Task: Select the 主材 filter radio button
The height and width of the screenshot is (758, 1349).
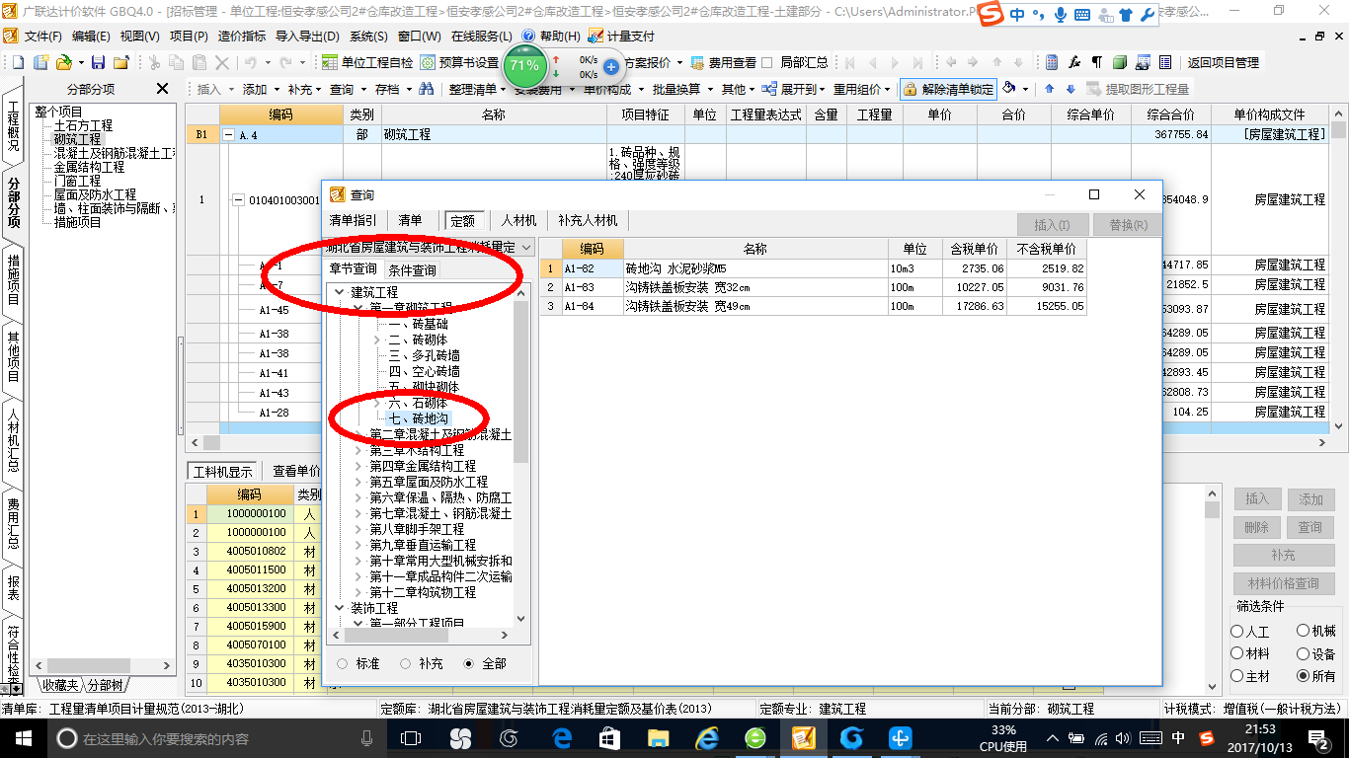Action: [1237, 676]
